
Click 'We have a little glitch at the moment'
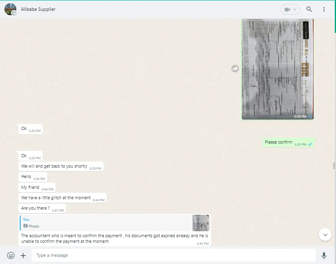[62, 198]
